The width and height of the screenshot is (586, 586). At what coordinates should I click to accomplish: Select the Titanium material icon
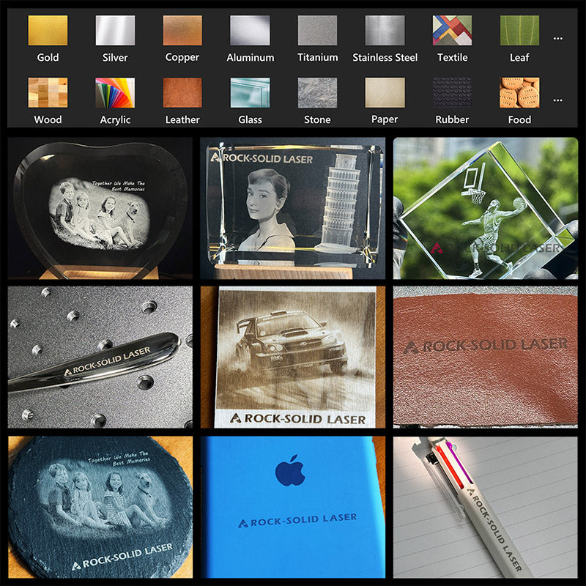[x=317, y=31]
